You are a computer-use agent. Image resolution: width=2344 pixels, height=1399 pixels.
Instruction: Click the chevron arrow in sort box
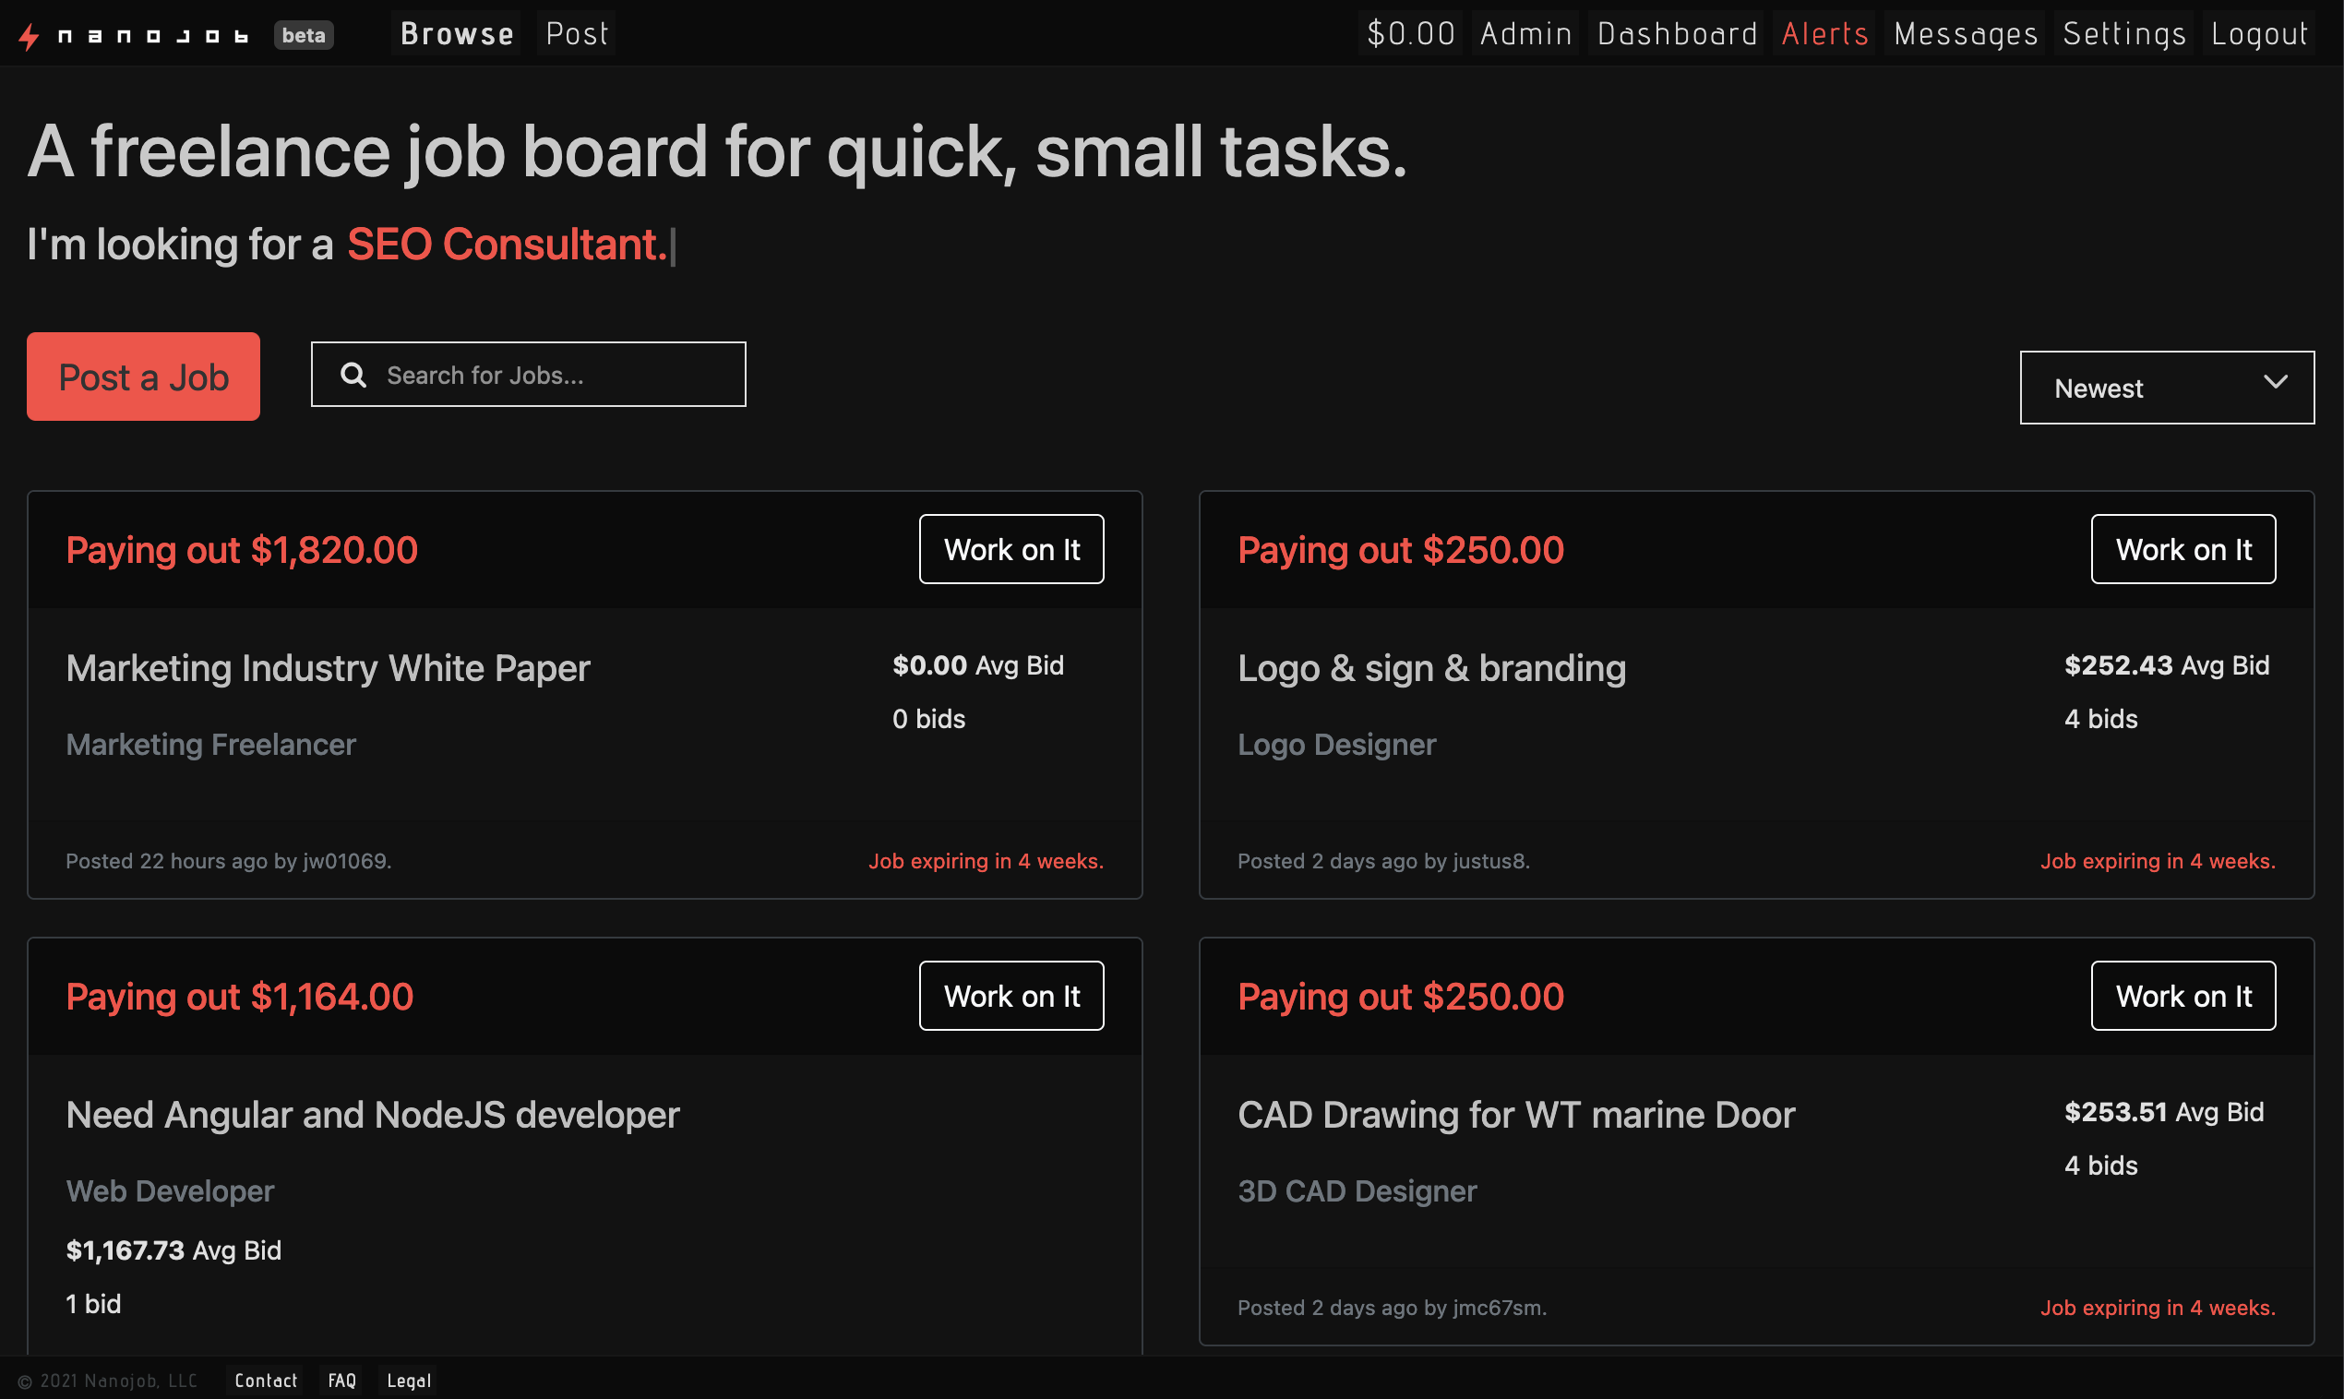coord(2275,383)
